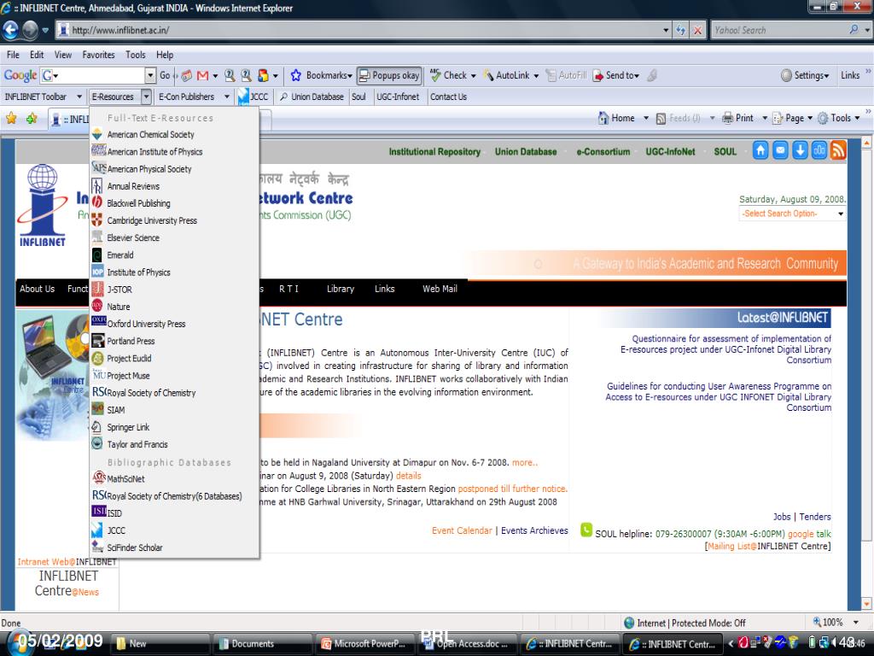The height and width of the screenshot is (656, 874).
Task: Expand the Home button dropdown arrow
Action: [646, 118]
